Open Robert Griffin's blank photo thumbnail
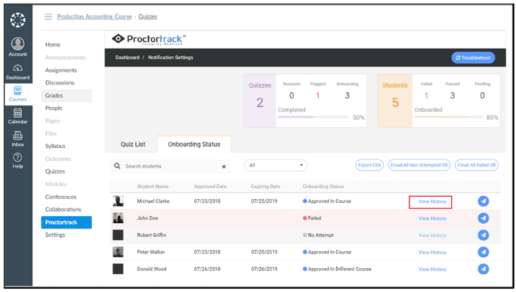516x292 pixels. click(118, 235)
